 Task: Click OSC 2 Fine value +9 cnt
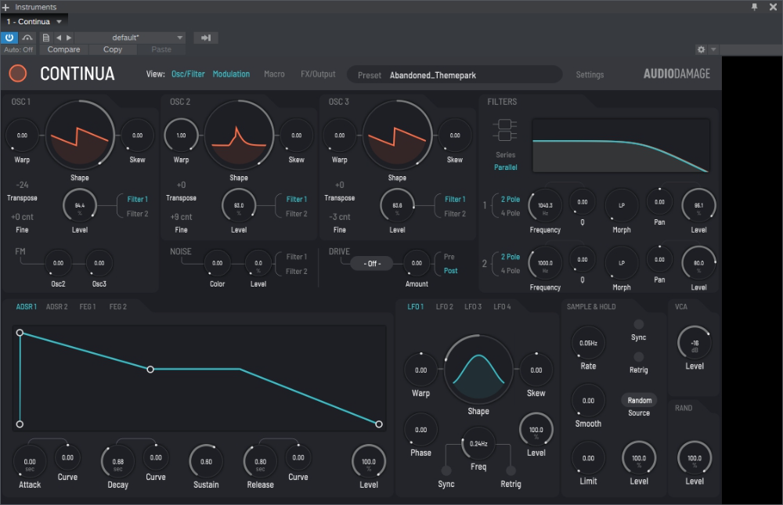coord(181,217)
